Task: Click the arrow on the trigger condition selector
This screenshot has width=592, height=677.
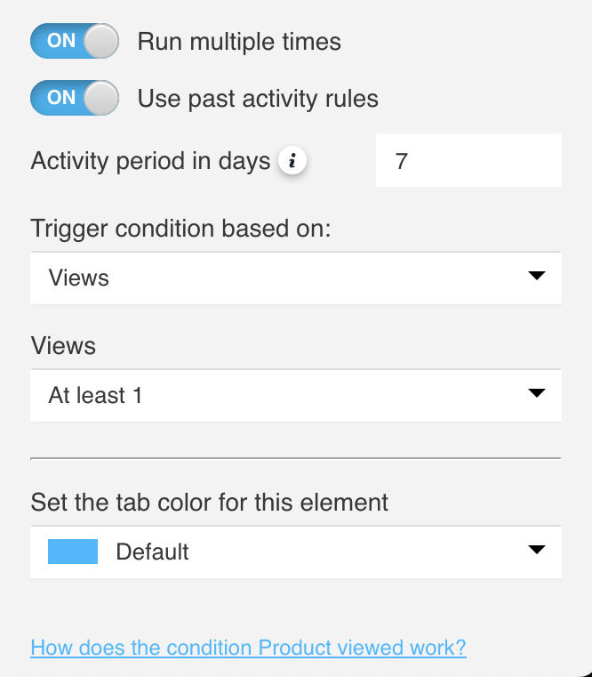Action: pos(536,277)
